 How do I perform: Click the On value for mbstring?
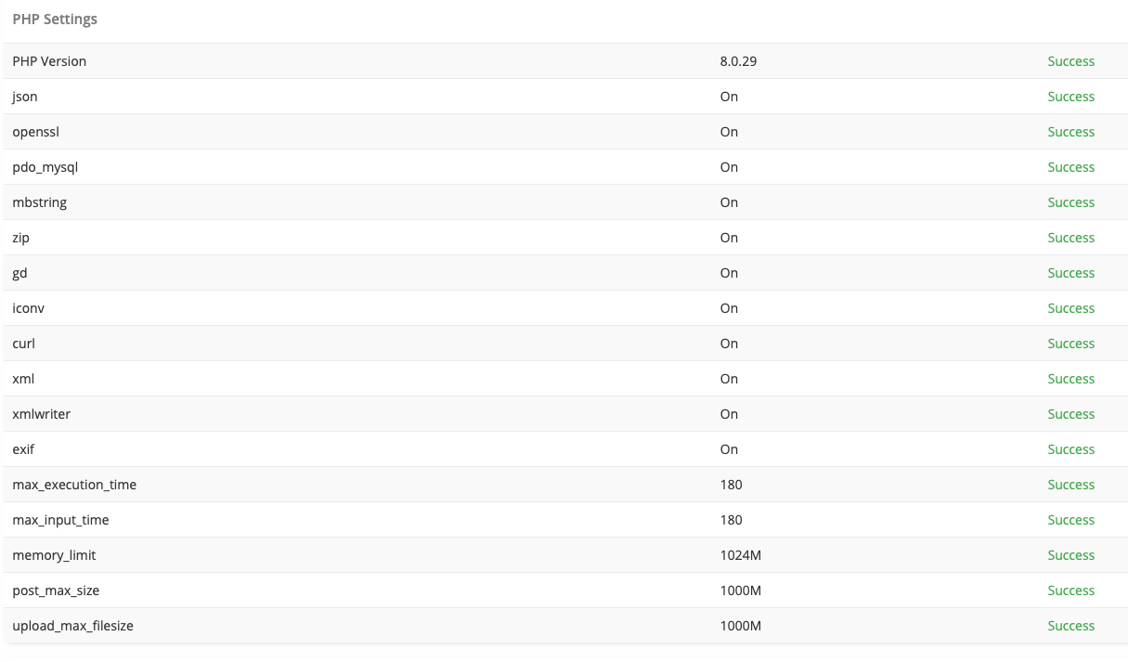729,202
